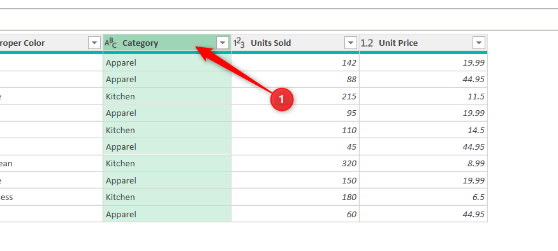The image size is (558, 251).
Task: Click the Apparel cell in the 88 units row
Action: [167, 79]
